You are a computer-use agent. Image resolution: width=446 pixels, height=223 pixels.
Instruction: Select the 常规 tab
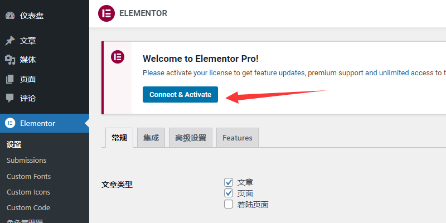click(119, 138)
